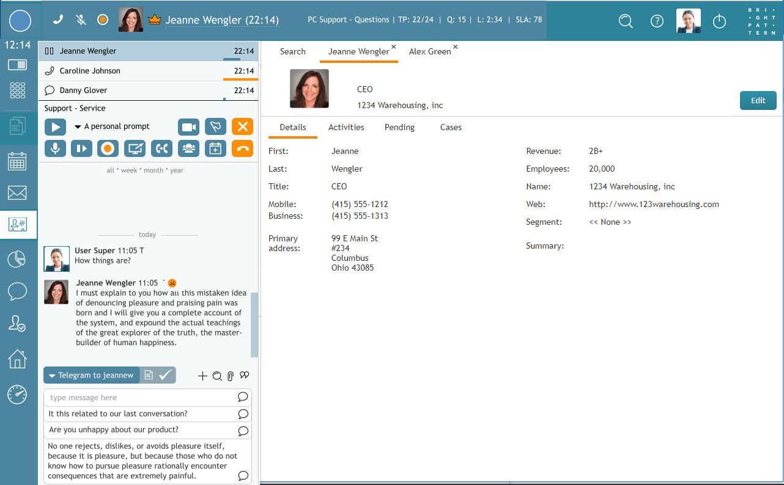
Task: Click the Jeanne Wengler contact photo in details
Action: point(309,89)
